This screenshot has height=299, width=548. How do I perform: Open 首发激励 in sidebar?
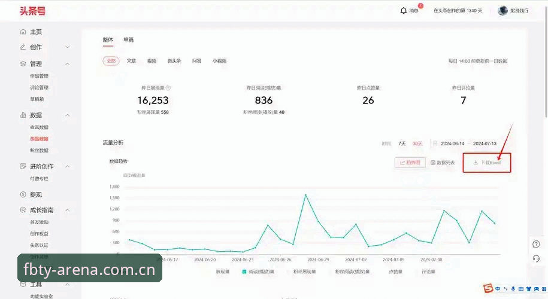[39, 222]
